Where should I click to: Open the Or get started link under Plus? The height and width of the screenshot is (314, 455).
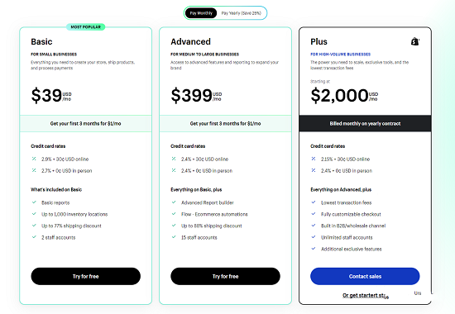tap(365, 296)
